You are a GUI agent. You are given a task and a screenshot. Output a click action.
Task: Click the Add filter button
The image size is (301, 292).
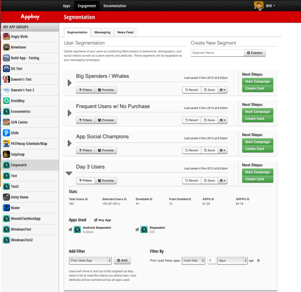[122, 261]
